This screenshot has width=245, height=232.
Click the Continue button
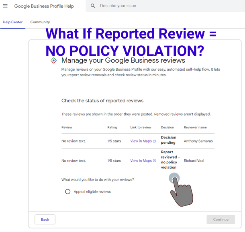[x=220, y=219]
